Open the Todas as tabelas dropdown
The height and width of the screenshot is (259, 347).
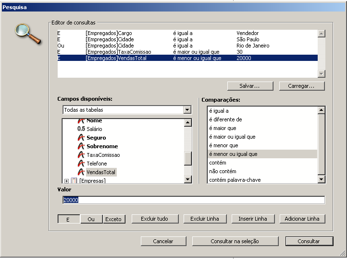click(x=187, y=110)
